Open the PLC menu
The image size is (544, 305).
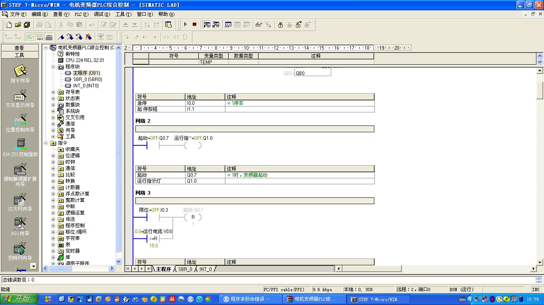pos(81,14)
